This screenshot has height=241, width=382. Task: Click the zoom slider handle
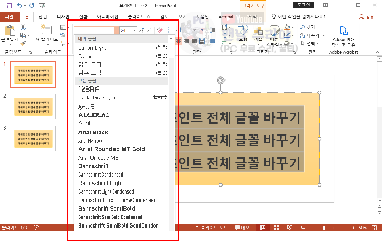324,228
